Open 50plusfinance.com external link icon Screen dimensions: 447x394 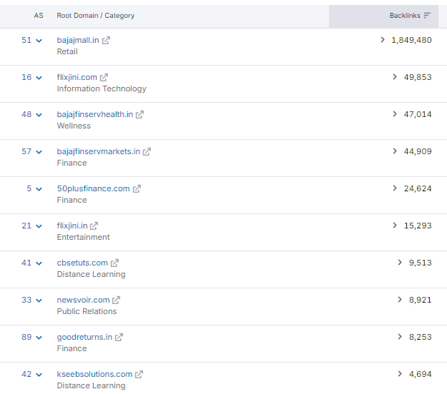[137, 189]
